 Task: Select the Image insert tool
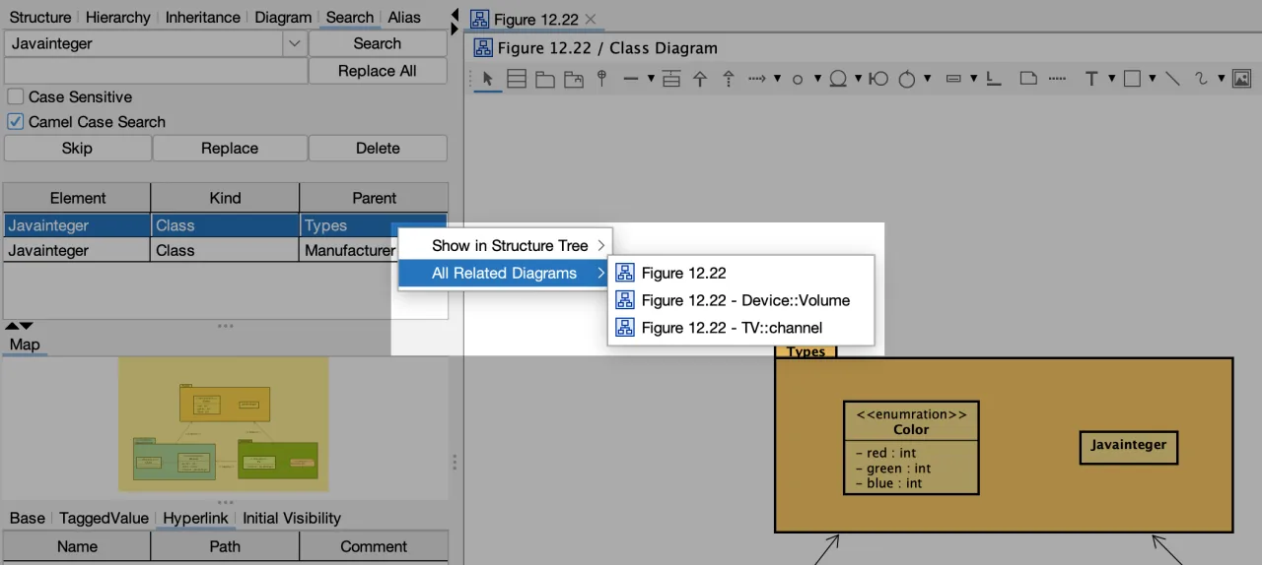pyautogui.click(x=1241, y=79)
